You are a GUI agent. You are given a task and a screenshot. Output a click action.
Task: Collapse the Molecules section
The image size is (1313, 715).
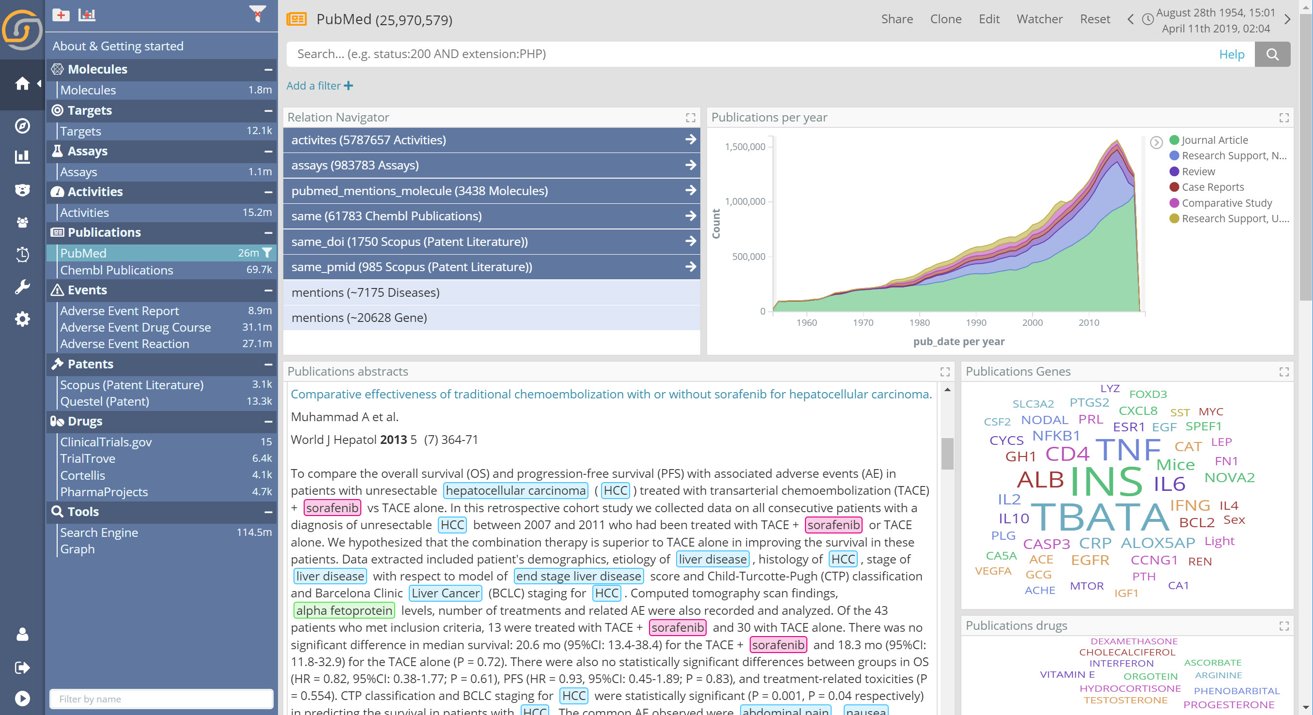pyautogui.click(x=269, y=69)
